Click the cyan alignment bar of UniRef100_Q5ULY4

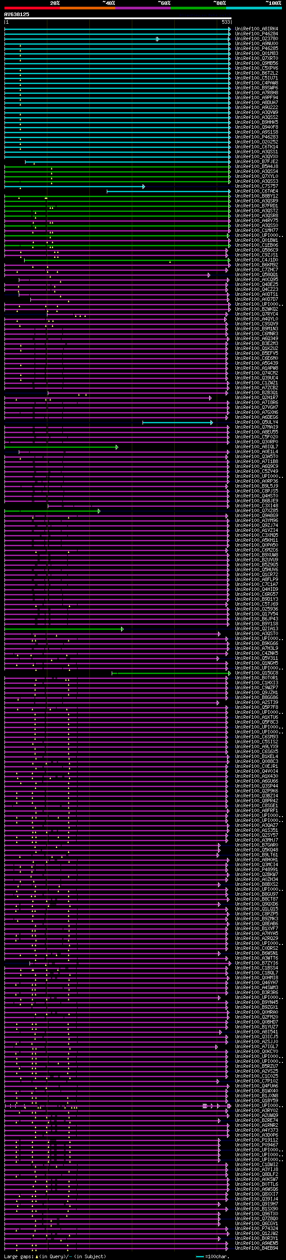click(177, 423)
